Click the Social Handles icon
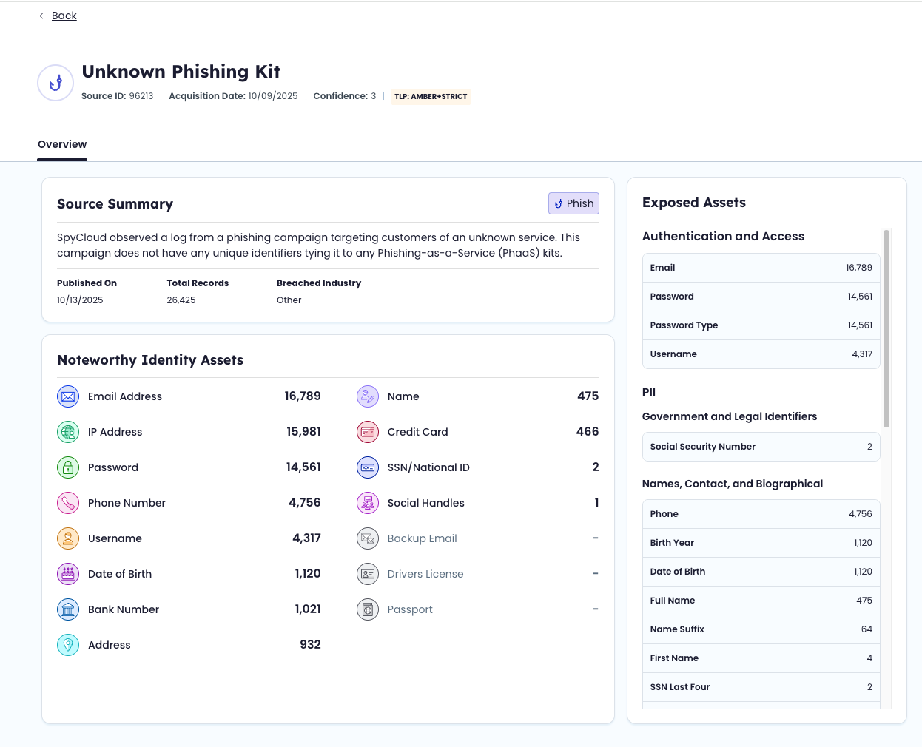 pyautogui.click(x=368, y=503)
